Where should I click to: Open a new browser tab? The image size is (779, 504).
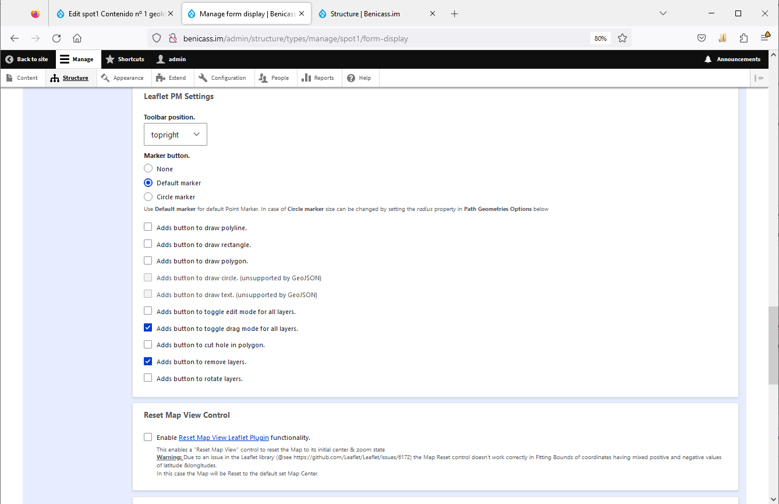(x=455, y=13)
